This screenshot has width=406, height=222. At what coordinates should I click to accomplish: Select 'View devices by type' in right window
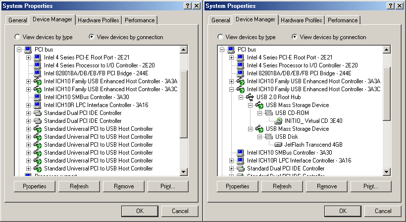[221, 37]
